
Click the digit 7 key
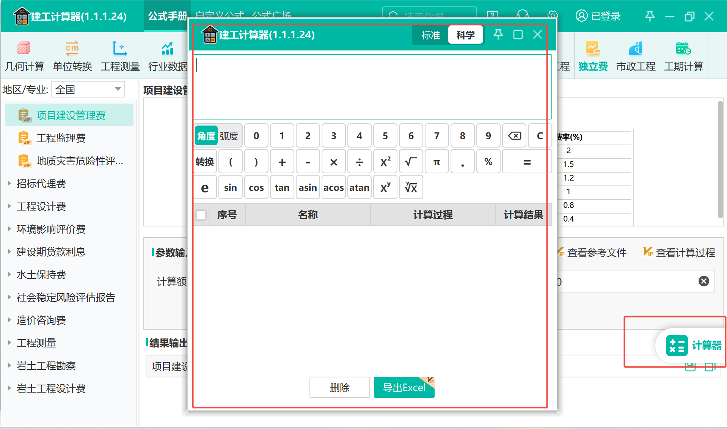[x=437, y=136]
